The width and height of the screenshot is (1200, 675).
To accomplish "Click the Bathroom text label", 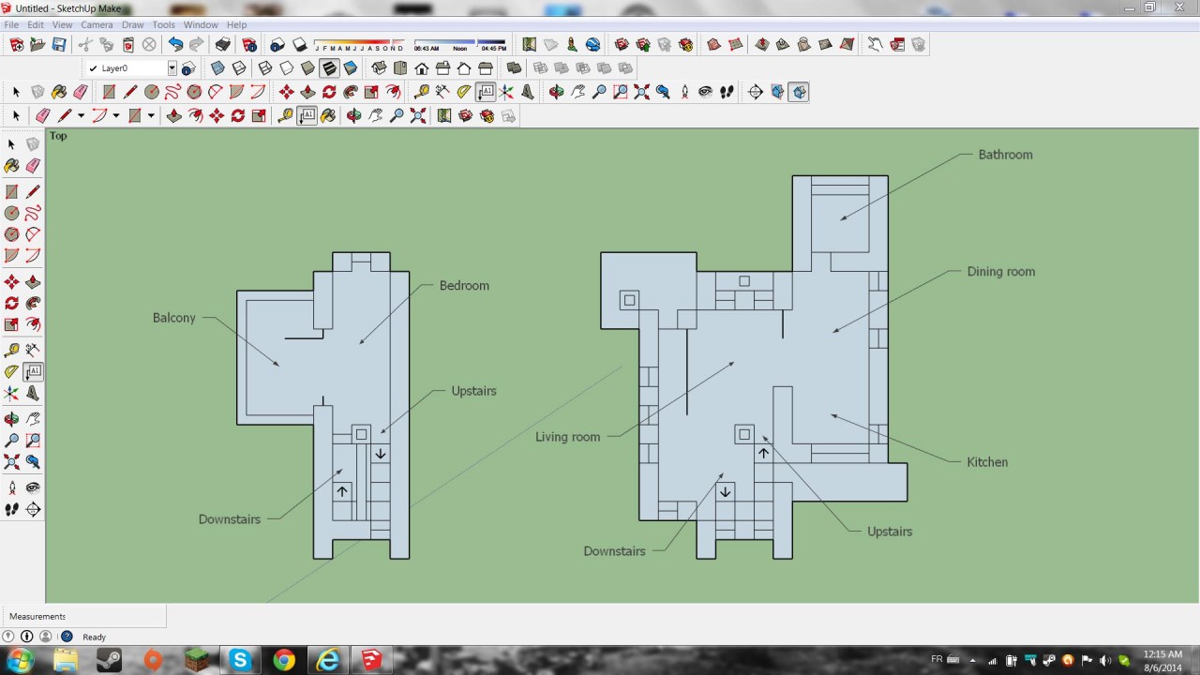I will click(x=1005, y=155).
